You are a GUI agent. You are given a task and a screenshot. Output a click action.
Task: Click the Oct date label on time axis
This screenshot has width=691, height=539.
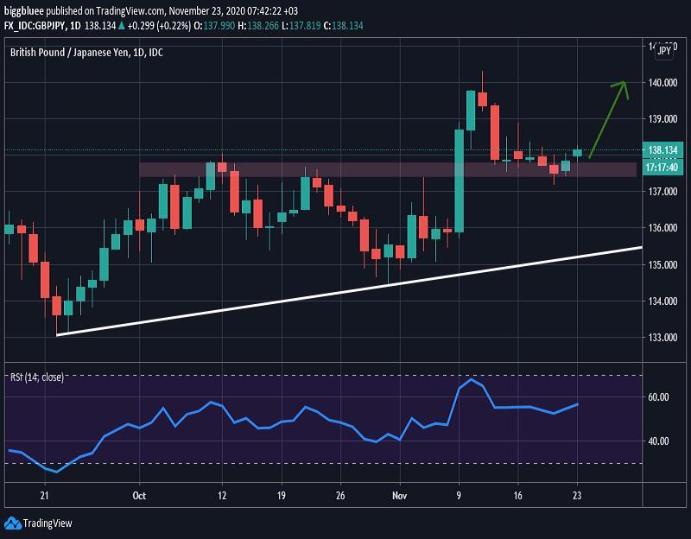pos(139,496)
